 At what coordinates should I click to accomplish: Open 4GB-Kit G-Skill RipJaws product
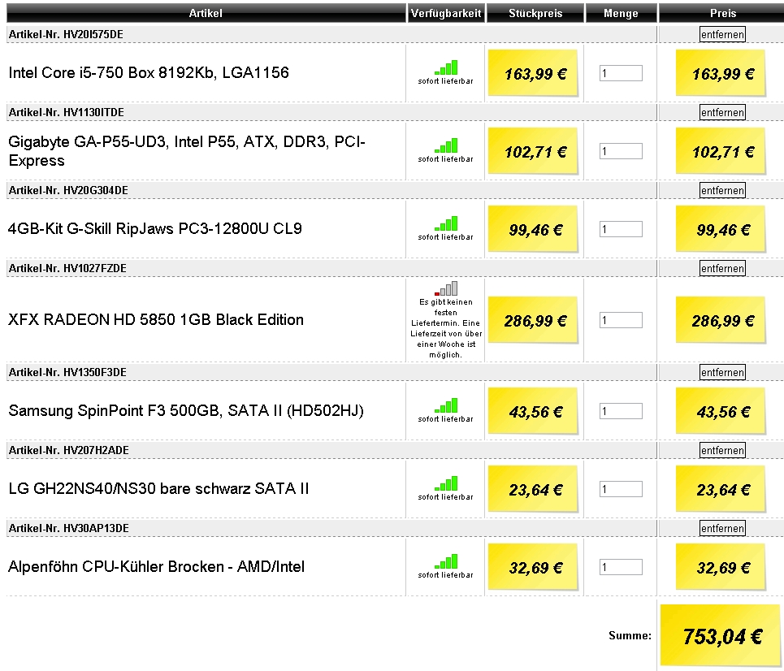[x=155, y=229]
